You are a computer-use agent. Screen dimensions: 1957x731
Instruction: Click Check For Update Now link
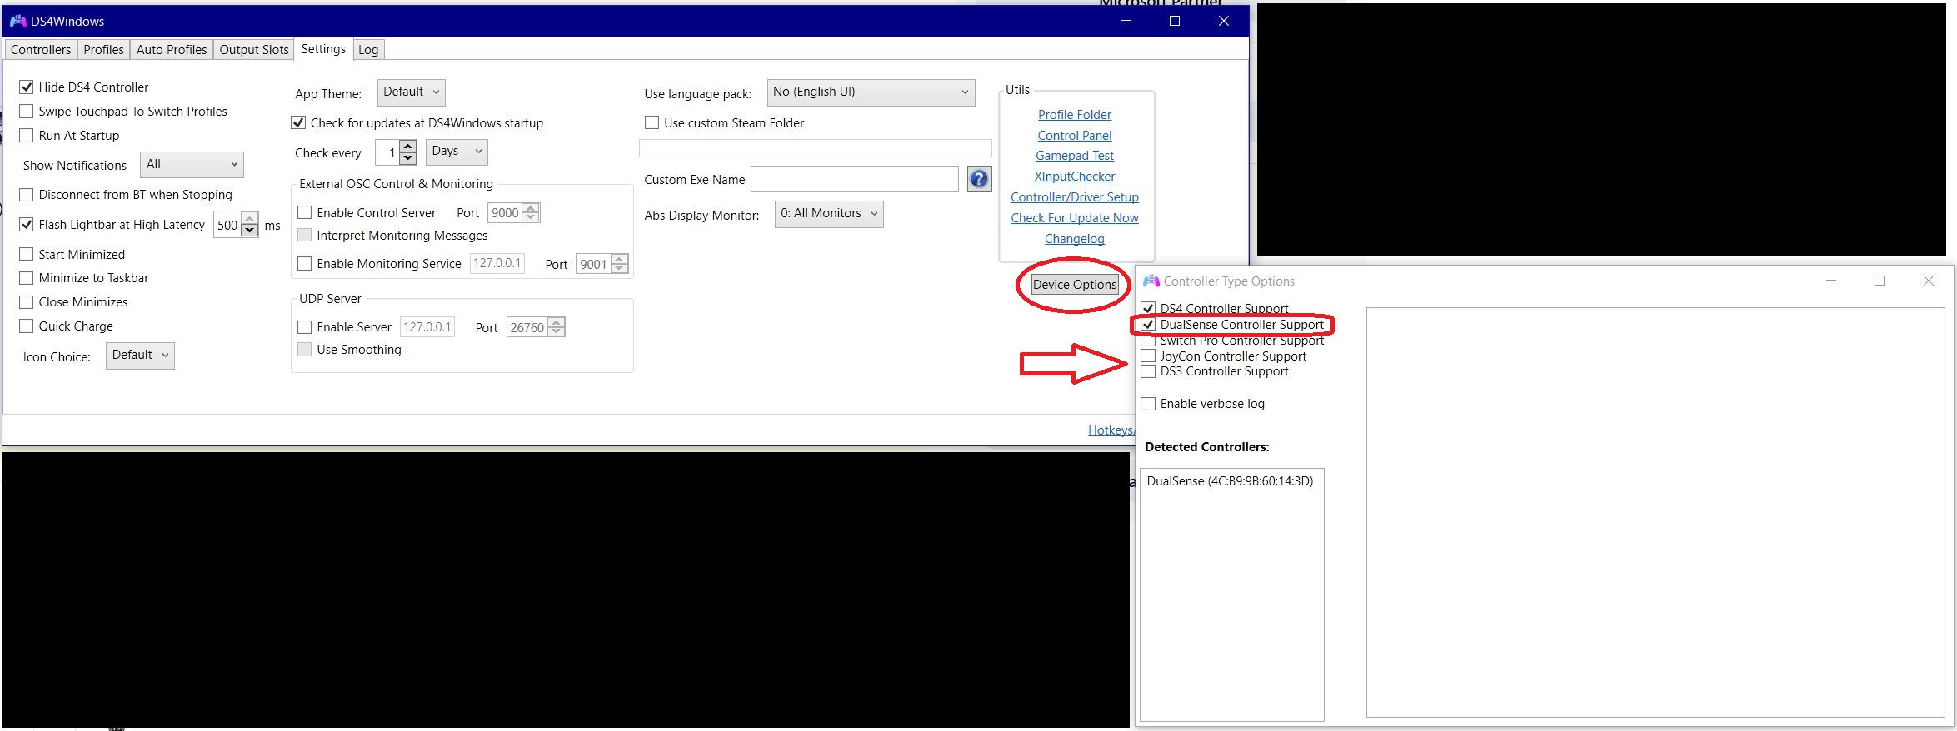[x=1075, y=218]
